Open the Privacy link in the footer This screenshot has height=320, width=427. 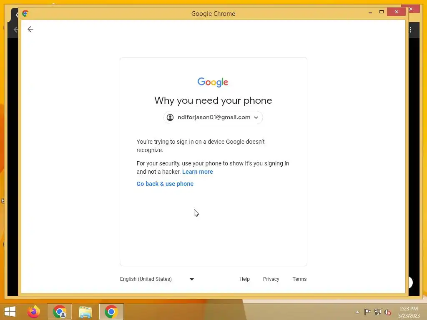tap(271, 279)
